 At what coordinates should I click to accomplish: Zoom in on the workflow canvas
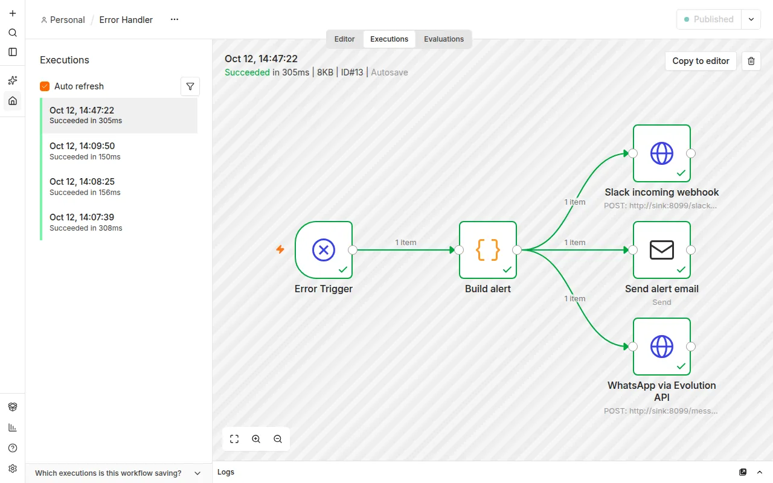256,439
